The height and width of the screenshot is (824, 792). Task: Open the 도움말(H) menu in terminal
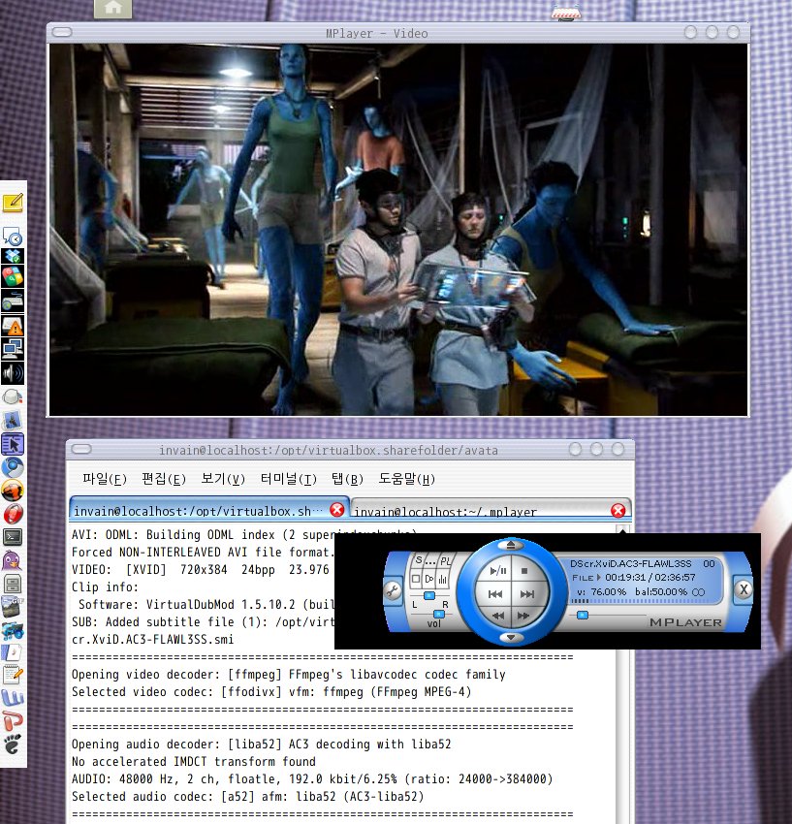(x=406, y=479)
